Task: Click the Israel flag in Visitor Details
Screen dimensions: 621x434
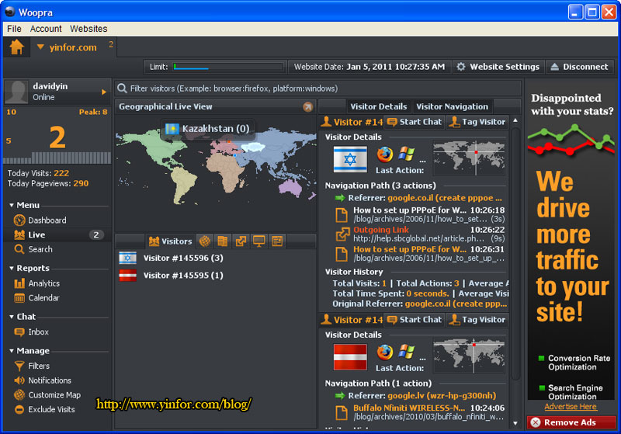Action: 350,159
